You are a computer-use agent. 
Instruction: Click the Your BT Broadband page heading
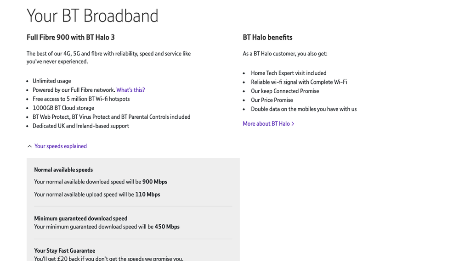pos(92,16)
